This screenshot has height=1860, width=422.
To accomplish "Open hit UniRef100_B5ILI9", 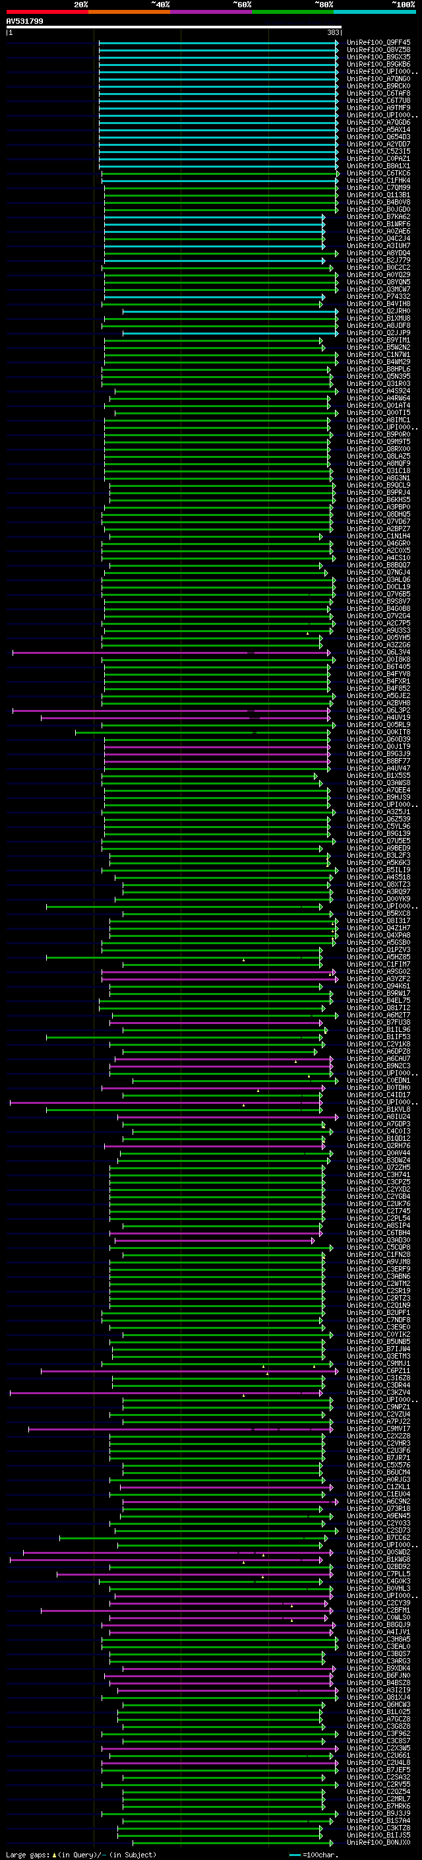I will [378, 870].
